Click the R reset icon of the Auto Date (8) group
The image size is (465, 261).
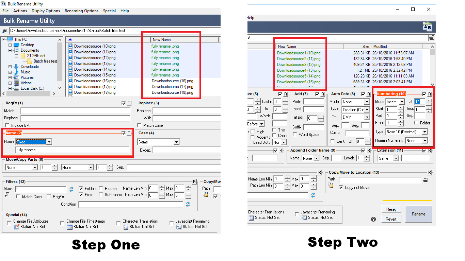point(369,94)
